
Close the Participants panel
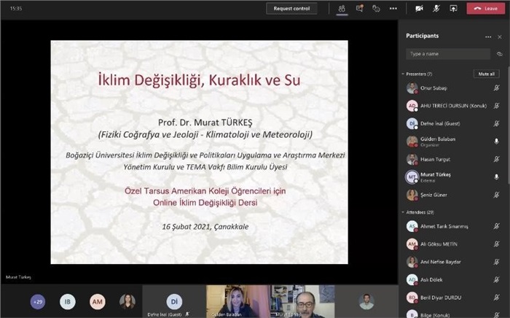pos(500,37)
